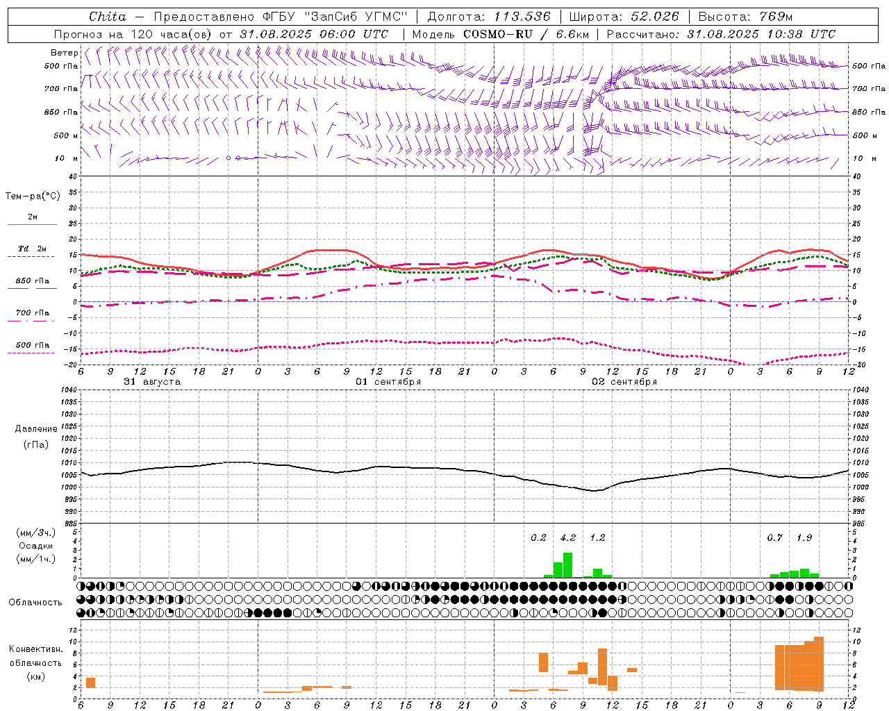Viewport: 889px width, 711px height.
Task: Click the "-20" temperature tick on the right axis
Action: click(858, 365)
